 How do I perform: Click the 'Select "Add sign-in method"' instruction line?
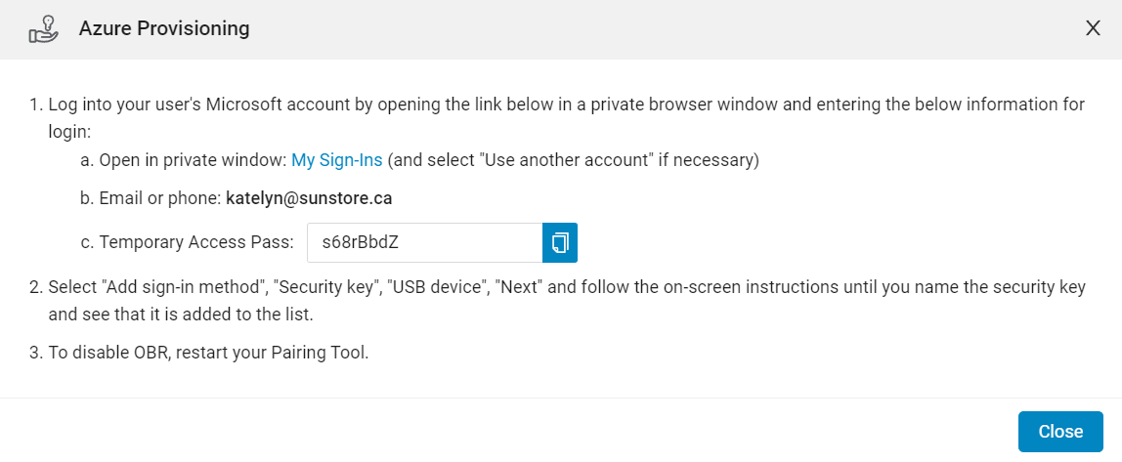point(567,287)
